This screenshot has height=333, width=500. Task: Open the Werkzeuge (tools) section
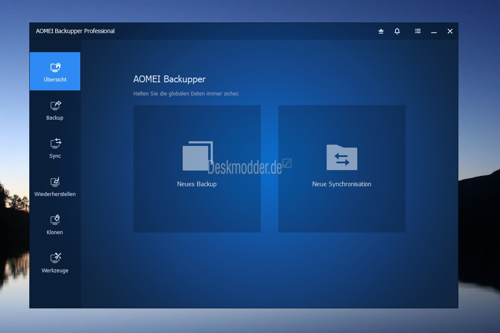point(55,263)
